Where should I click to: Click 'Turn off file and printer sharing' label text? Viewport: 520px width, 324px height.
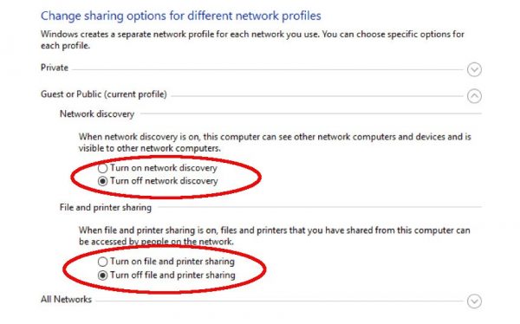172,275
